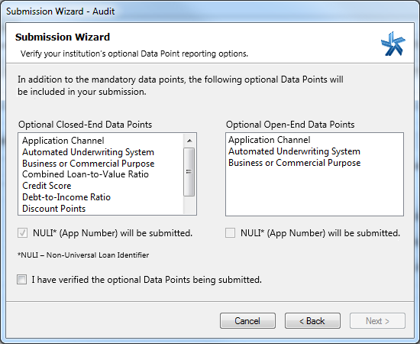Toggle open-end NULI App Number checkbox
The height and width of the screenshot is (344, 420).
(230, 232)
